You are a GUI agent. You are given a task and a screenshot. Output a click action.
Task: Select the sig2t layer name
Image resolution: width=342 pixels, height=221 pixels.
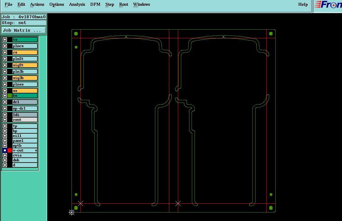pyautogui.click(x=25, y=65)
